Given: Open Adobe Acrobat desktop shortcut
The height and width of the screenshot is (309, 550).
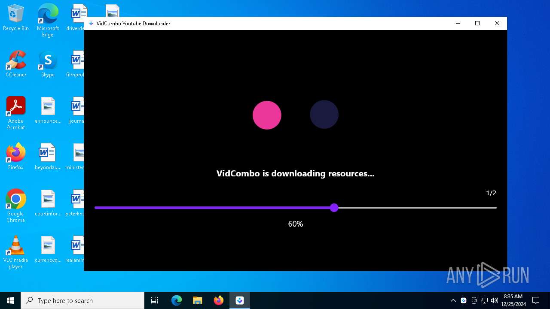Looking at the screenshot, I should (x=16, y=113).
